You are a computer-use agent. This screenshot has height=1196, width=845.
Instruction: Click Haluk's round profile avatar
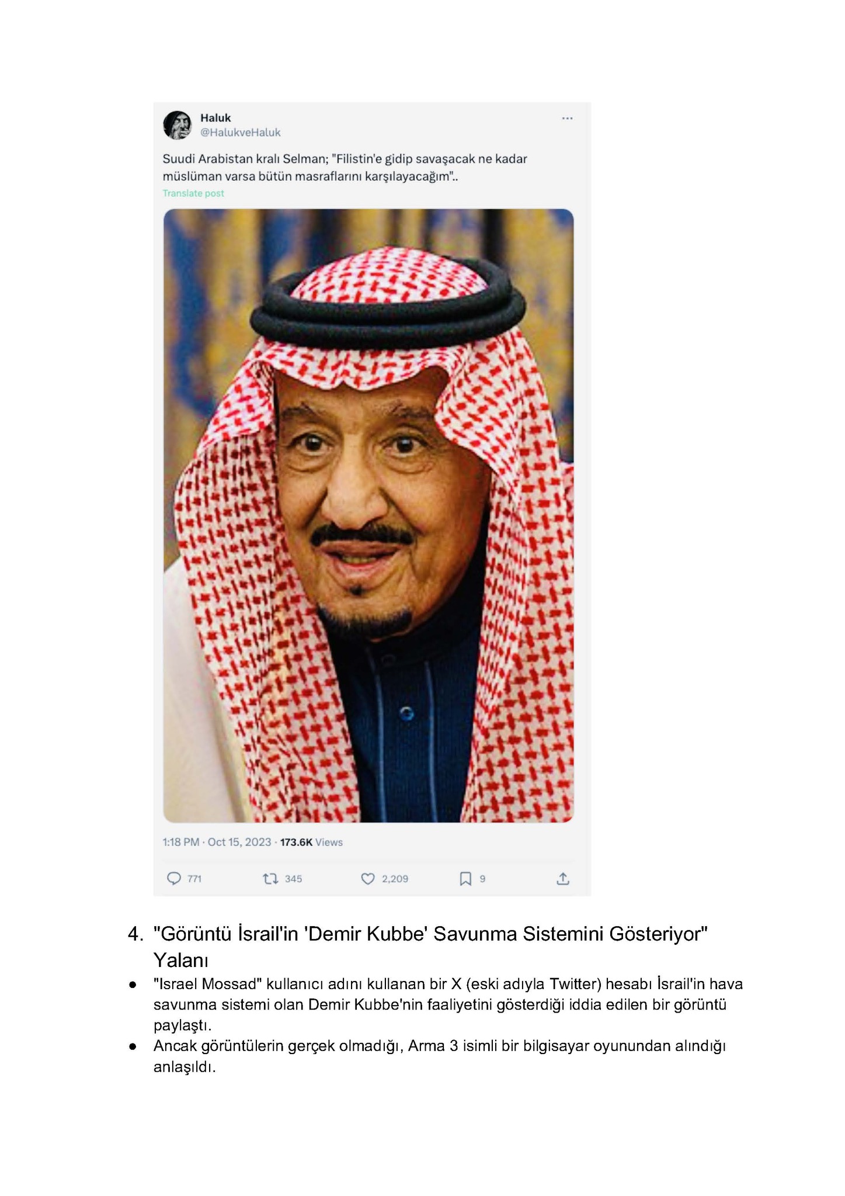coord(178,125)
